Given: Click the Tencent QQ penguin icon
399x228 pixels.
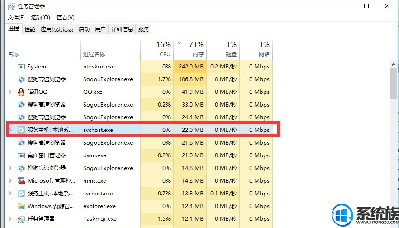Looking at the screenshot, I should (x=21, y=92).
